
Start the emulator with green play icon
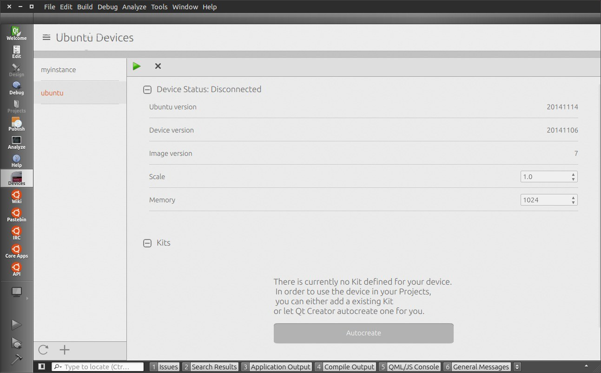(137, 66)
